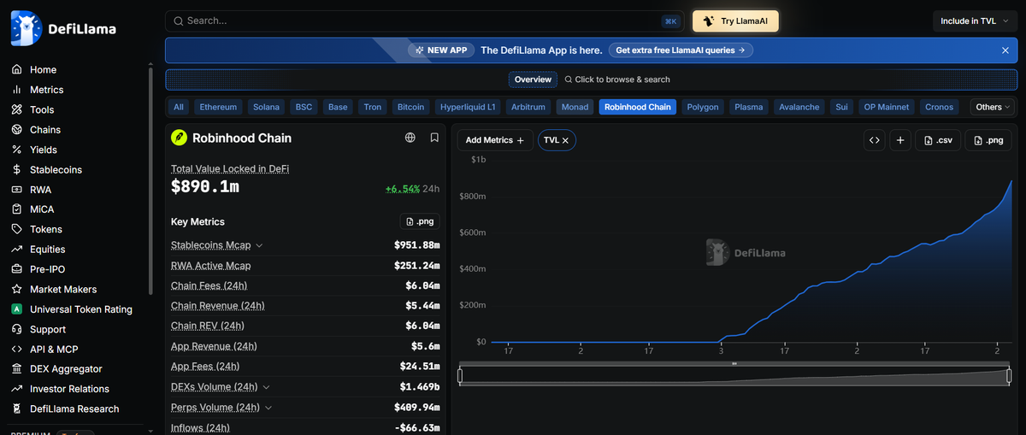Switch to the Solana chain tab
Image resolution: width=1026 pixels, height=435 pixels.
266,107
